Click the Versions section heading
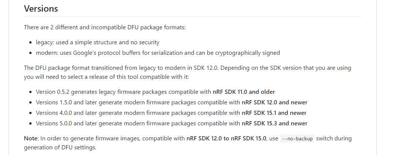411x155 pixels. click(x=41, y=8)
